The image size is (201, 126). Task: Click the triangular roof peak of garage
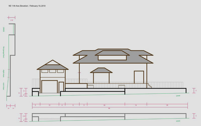point(53,62)
